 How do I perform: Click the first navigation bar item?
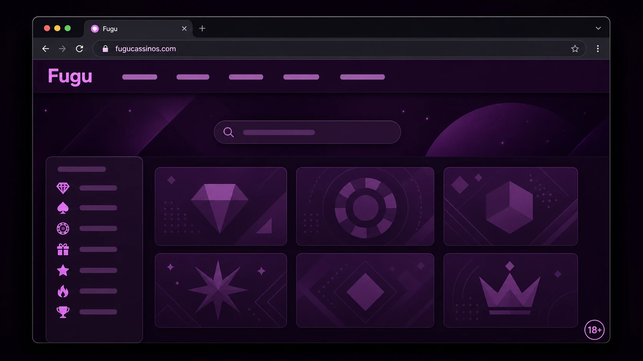coord(140,77)
